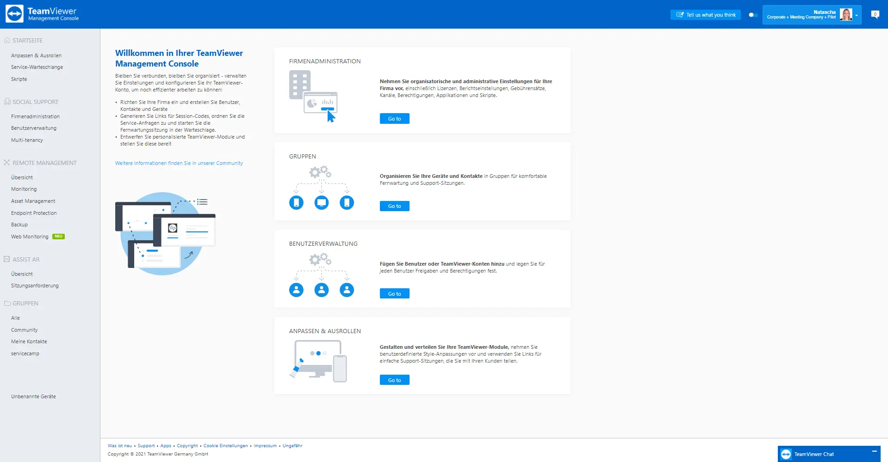Click Go to in the Gruppen card
The height and width of the screenshot is (462, 888).
point(395,206)
